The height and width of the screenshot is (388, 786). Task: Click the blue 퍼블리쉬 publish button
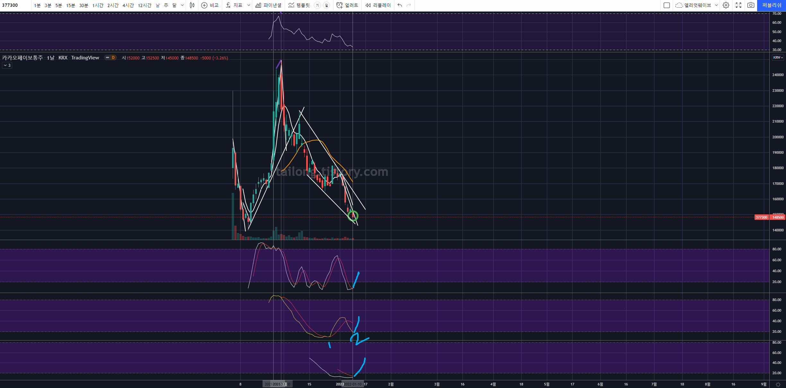click(771, 5)
